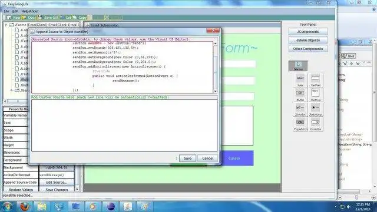
Task: Click the rgb(0, 204, 0) background value
Action: [57, 167]
